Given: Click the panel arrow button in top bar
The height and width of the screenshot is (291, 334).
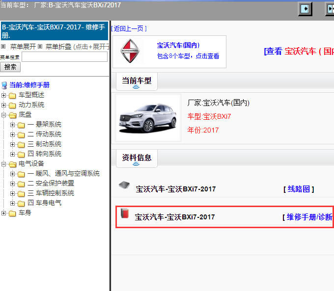Looking at the screenshot, I should coord(305,9).
